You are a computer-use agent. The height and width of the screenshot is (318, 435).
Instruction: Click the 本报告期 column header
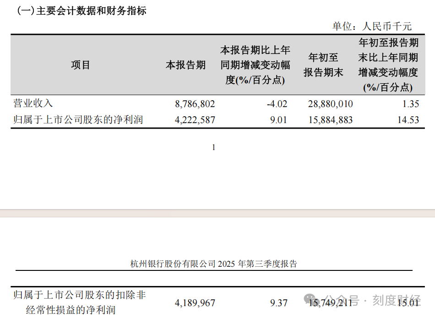[x=185, y=65]
